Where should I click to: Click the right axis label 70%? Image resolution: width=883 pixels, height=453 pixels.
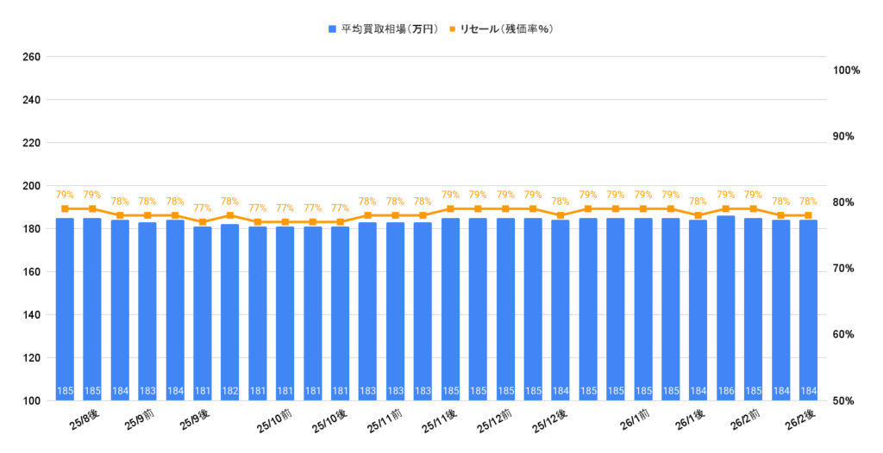pos(843,269)
